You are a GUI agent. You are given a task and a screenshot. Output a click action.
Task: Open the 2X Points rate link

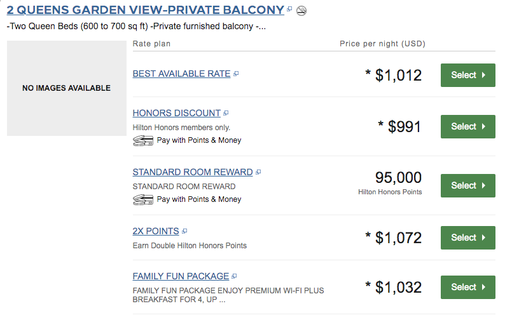coord(155,231)
